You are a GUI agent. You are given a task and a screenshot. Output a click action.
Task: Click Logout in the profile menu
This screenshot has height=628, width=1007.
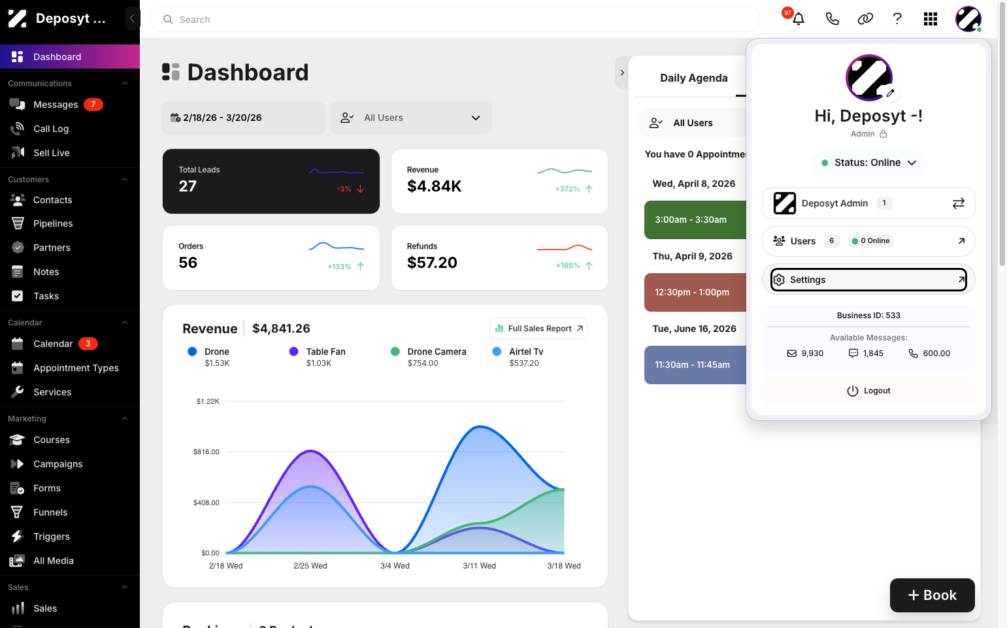pos(868,391)
